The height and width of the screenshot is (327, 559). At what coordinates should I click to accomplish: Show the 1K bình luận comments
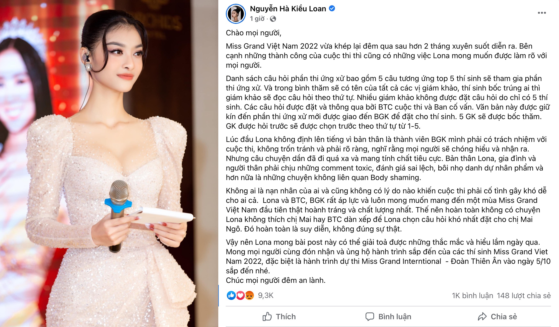click(x=472, y=296)
